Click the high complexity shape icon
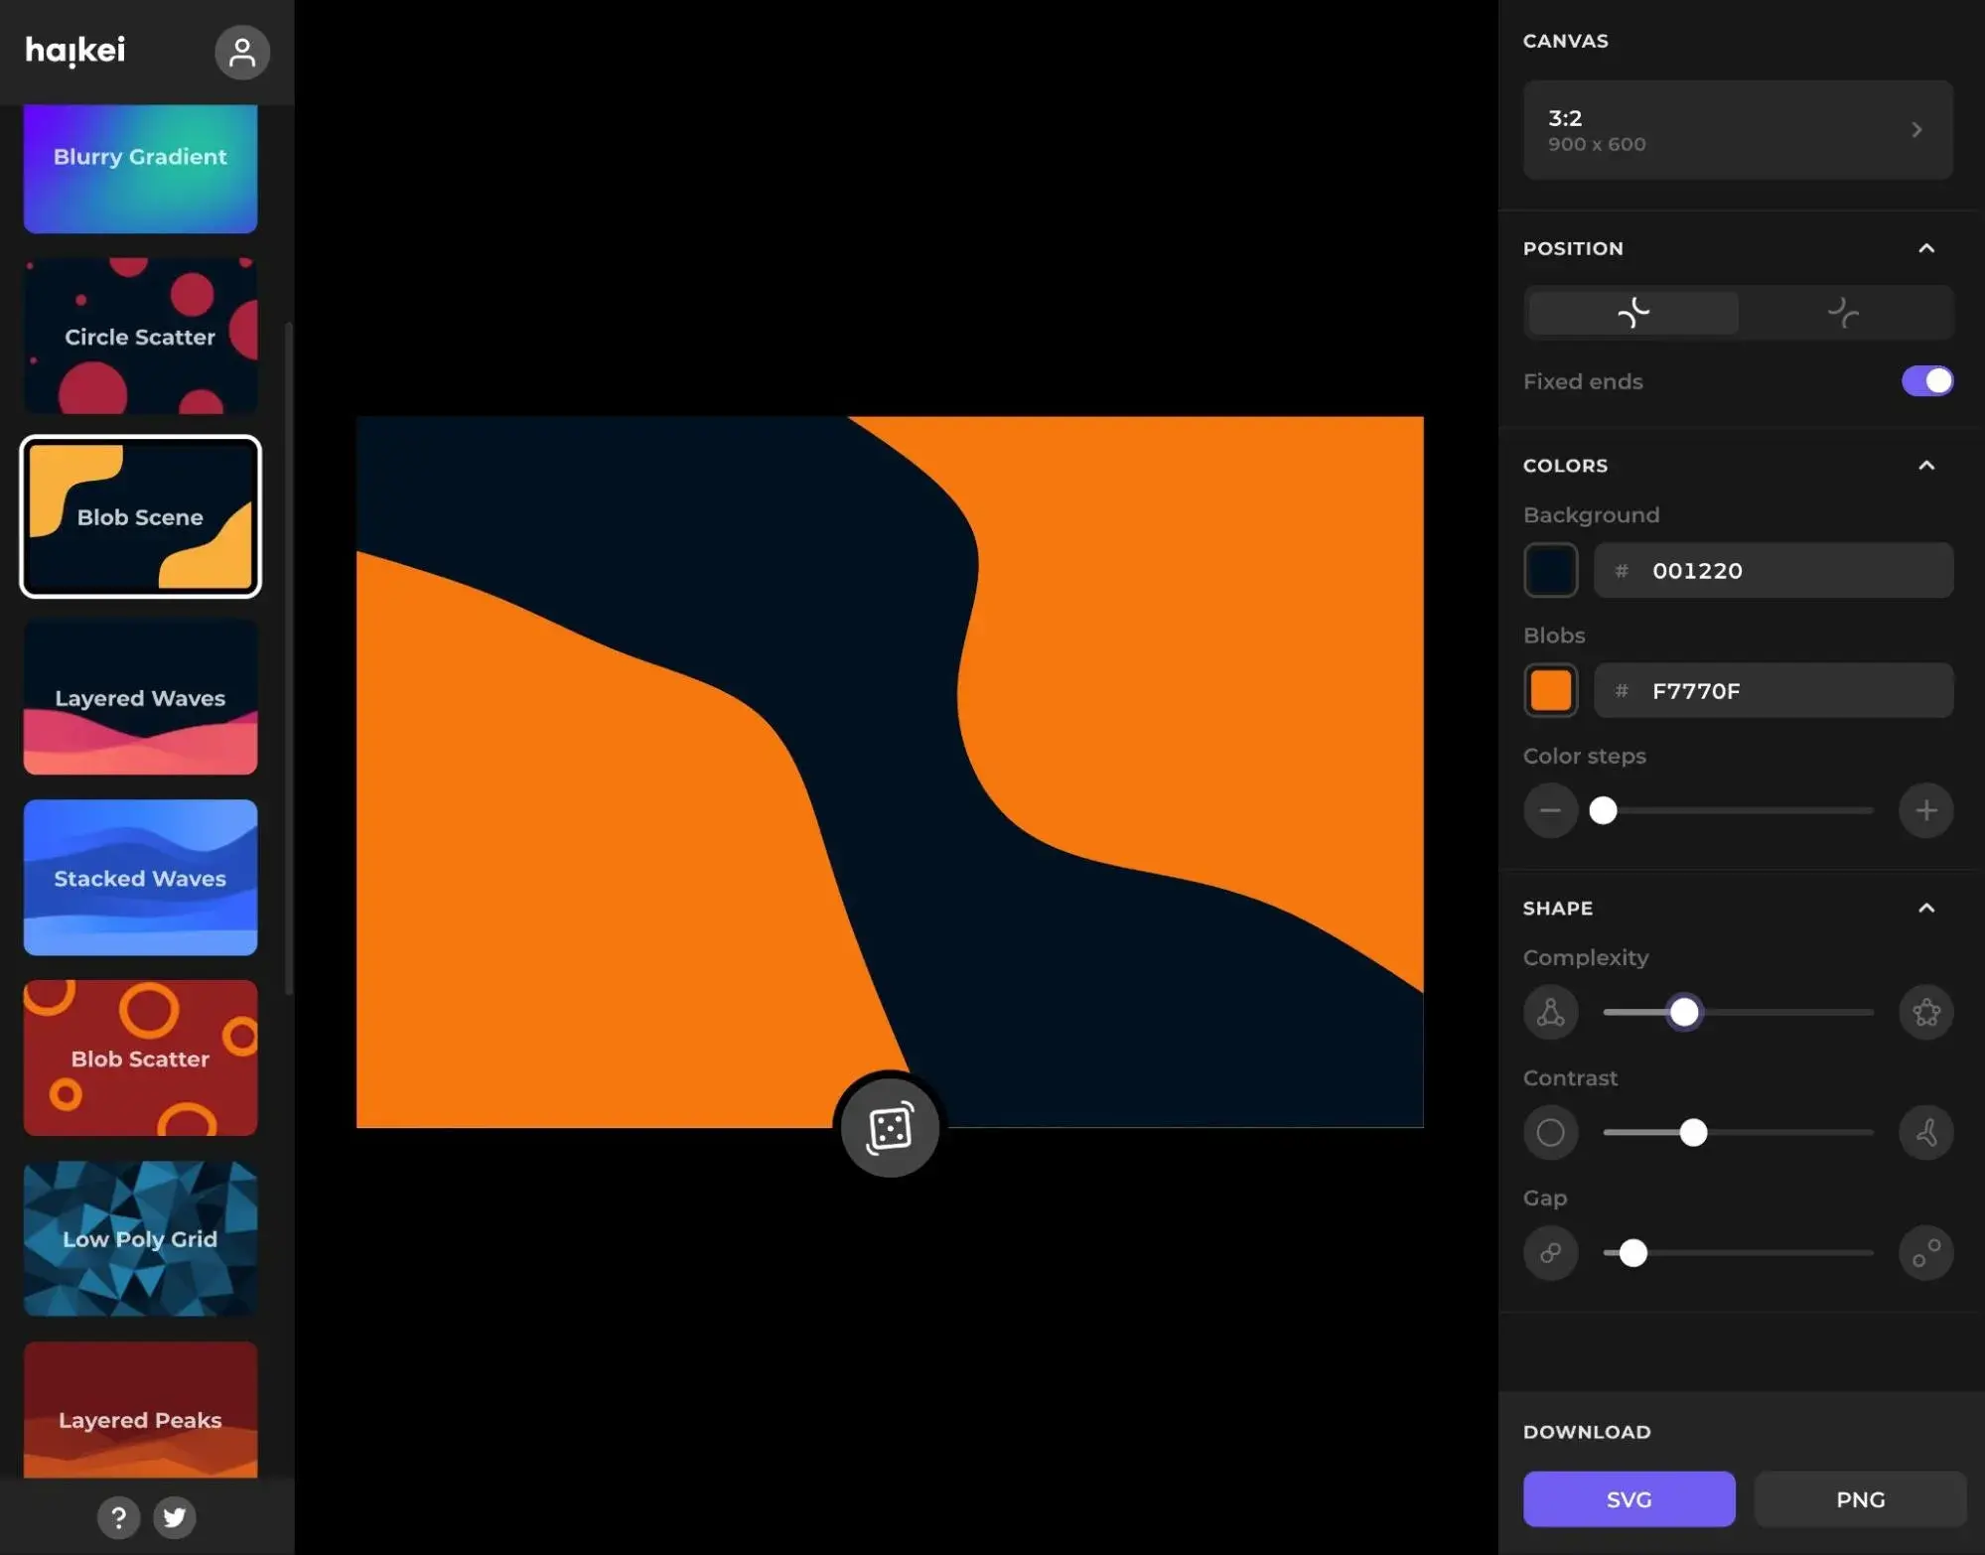1985x1555 pixels. 1925,1012
